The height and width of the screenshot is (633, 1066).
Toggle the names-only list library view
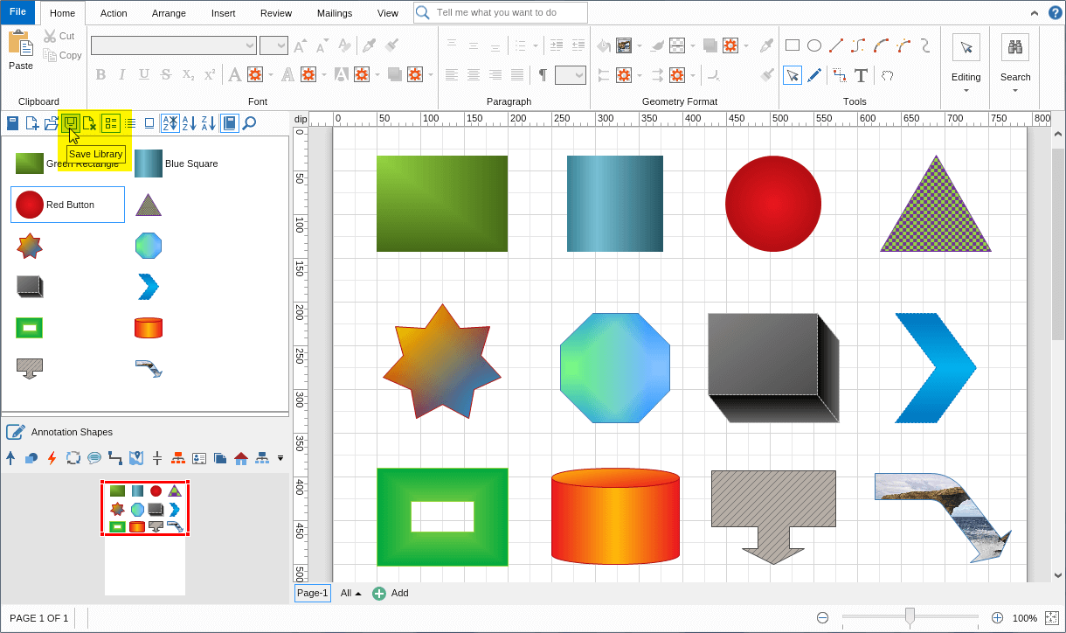tap(130, 123)
